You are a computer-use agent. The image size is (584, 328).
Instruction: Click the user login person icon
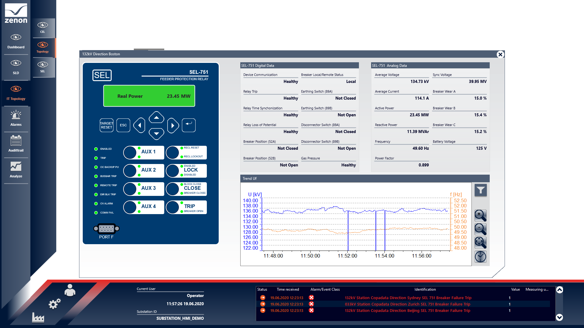pos(70,290)
